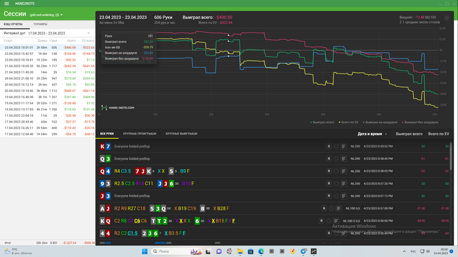
Task: Select session 20.04.2023 21:00:10
Action: tap(48, 78)
